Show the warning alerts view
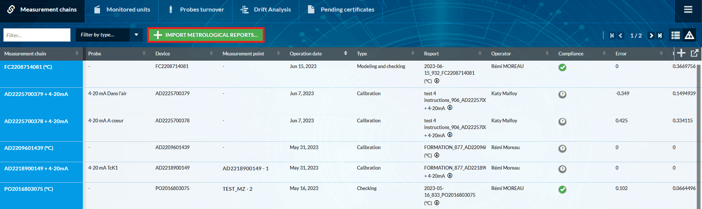Screen dimensions: 702x209 (689, 35)
